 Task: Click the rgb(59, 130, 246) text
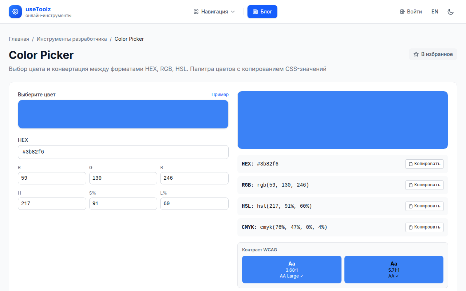click(283, 185)
